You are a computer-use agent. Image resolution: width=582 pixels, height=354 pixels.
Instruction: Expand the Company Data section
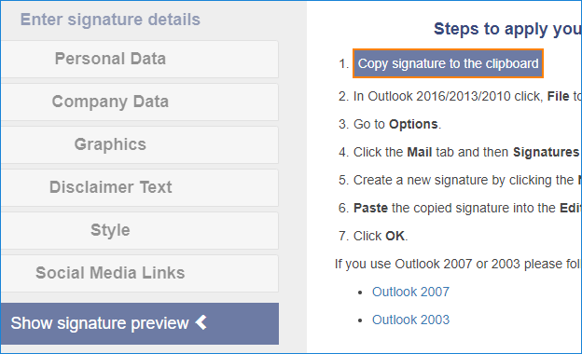coord(140,102)
